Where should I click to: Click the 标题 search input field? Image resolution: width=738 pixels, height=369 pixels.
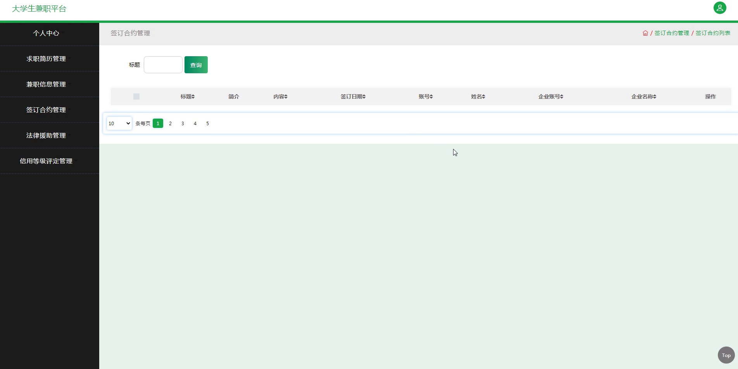click(163, 65)
